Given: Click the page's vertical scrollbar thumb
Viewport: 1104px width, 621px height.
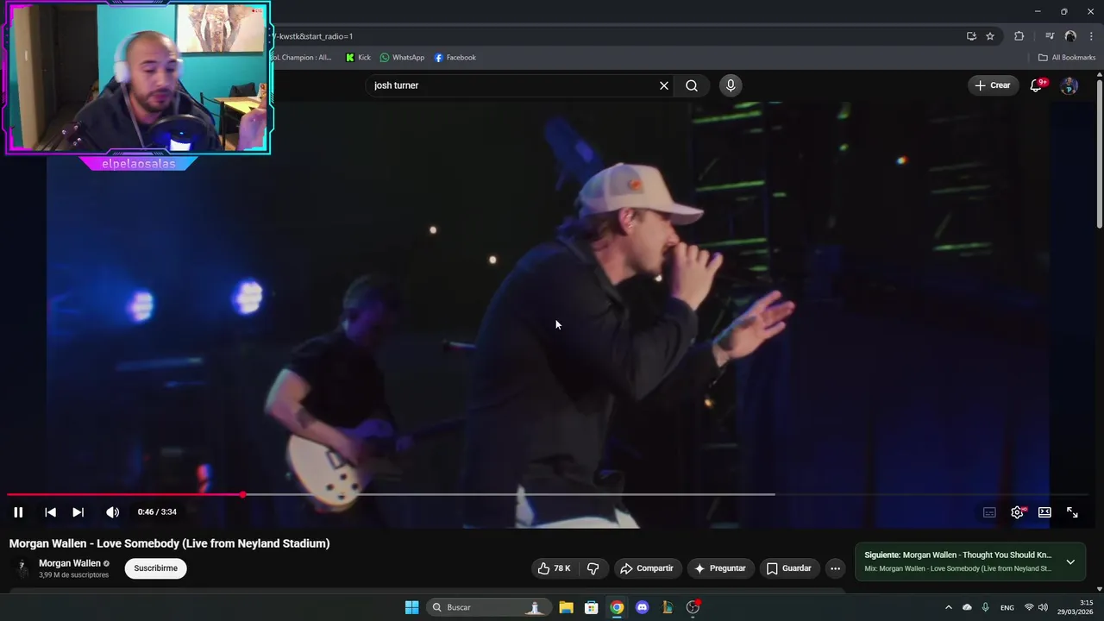Looking at the screenshot, I should pyautogui.click(x=1100, y=155).
